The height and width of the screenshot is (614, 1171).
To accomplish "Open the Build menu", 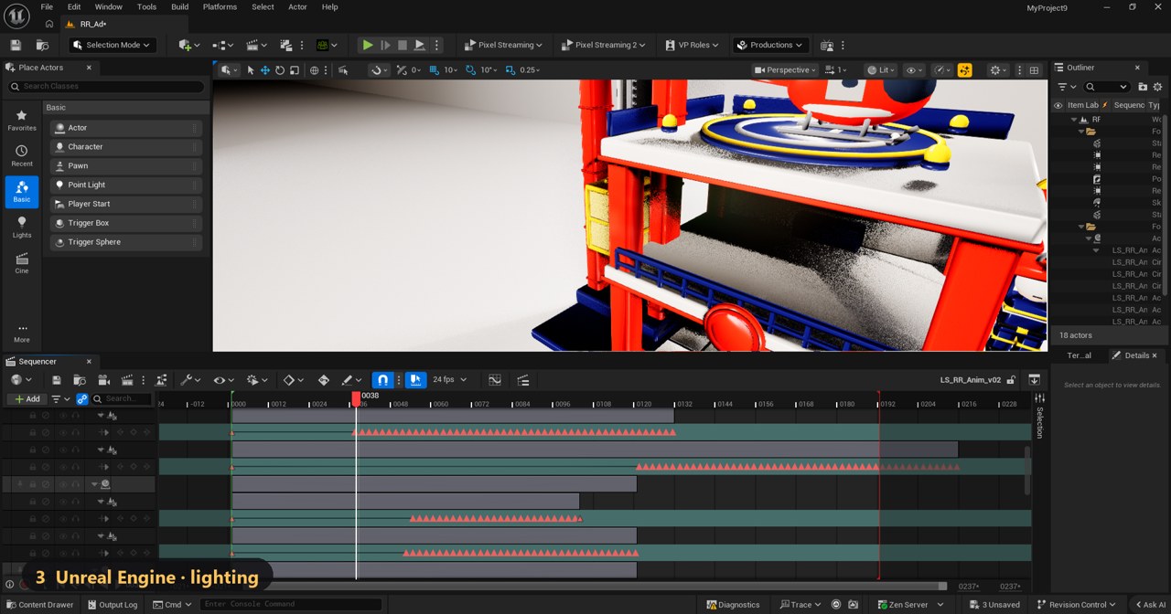I will (180, 6).
